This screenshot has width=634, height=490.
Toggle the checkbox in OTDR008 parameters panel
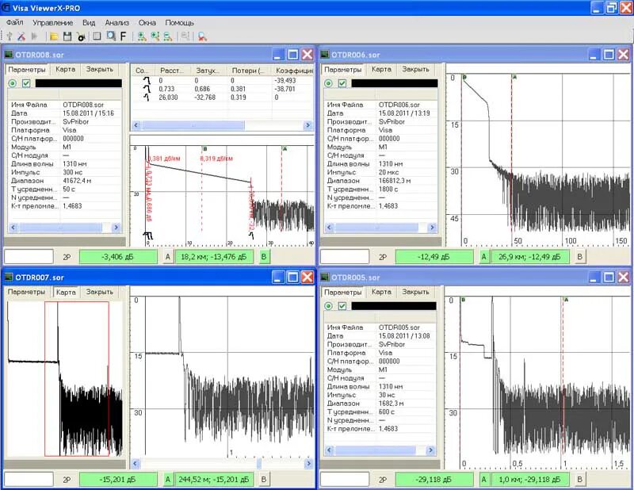[26, 83]
